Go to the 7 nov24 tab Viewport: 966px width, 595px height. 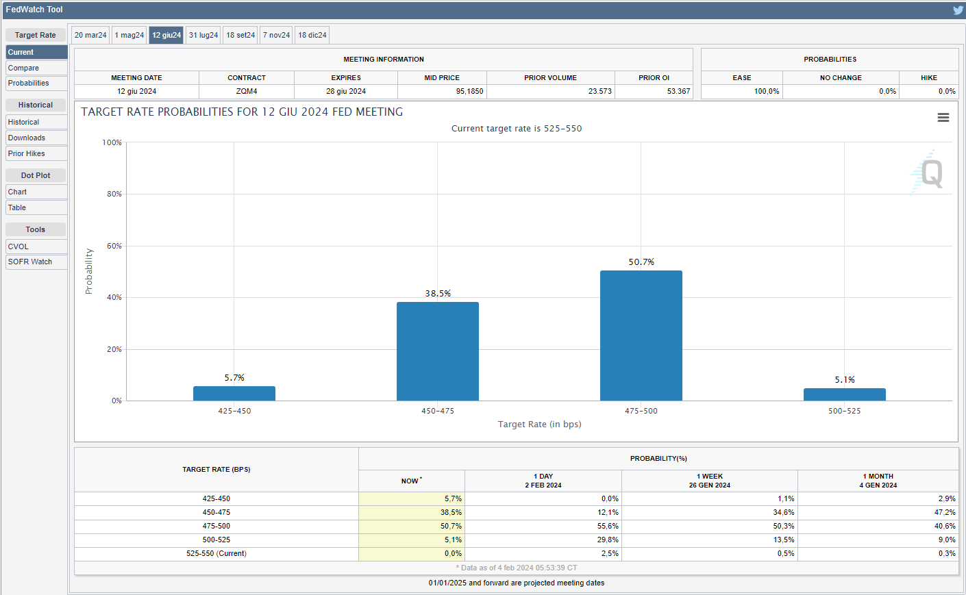tap(276, 35)
